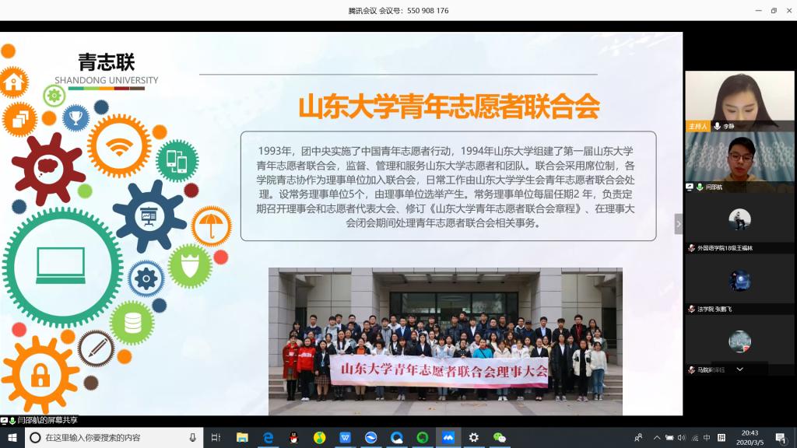Click 闫邵航's green microphone icon

700,187
